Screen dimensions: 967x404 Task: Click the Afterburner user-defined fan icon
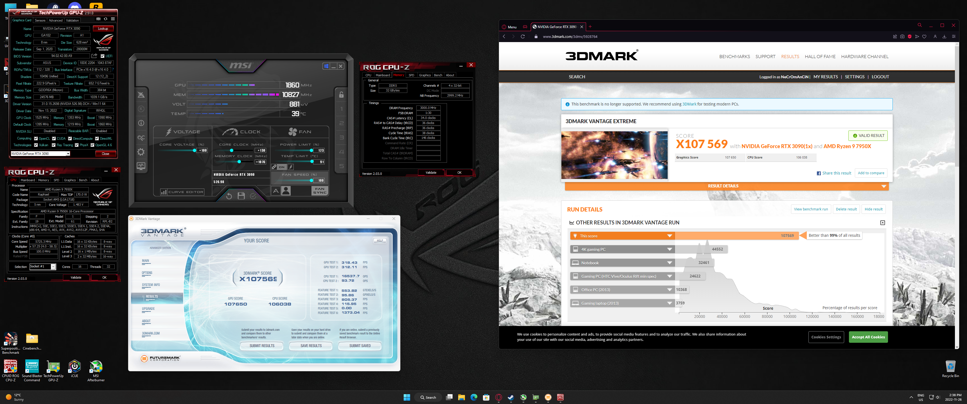(286, 191)
